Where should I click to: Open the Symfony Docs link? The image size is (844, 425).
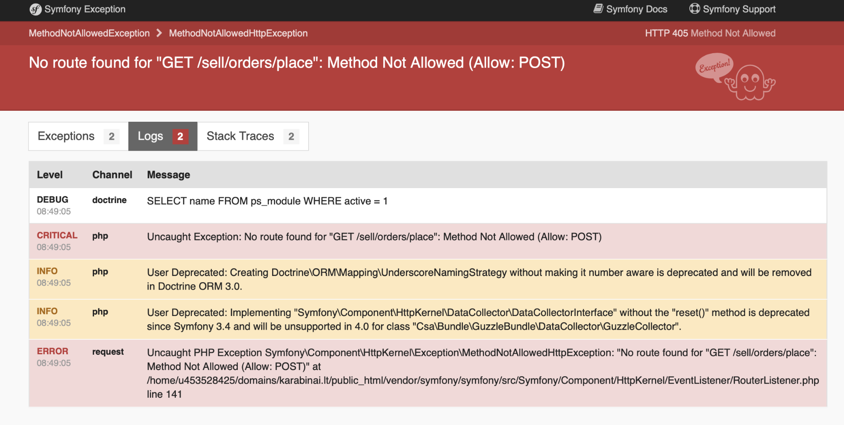tap(630, 9)
